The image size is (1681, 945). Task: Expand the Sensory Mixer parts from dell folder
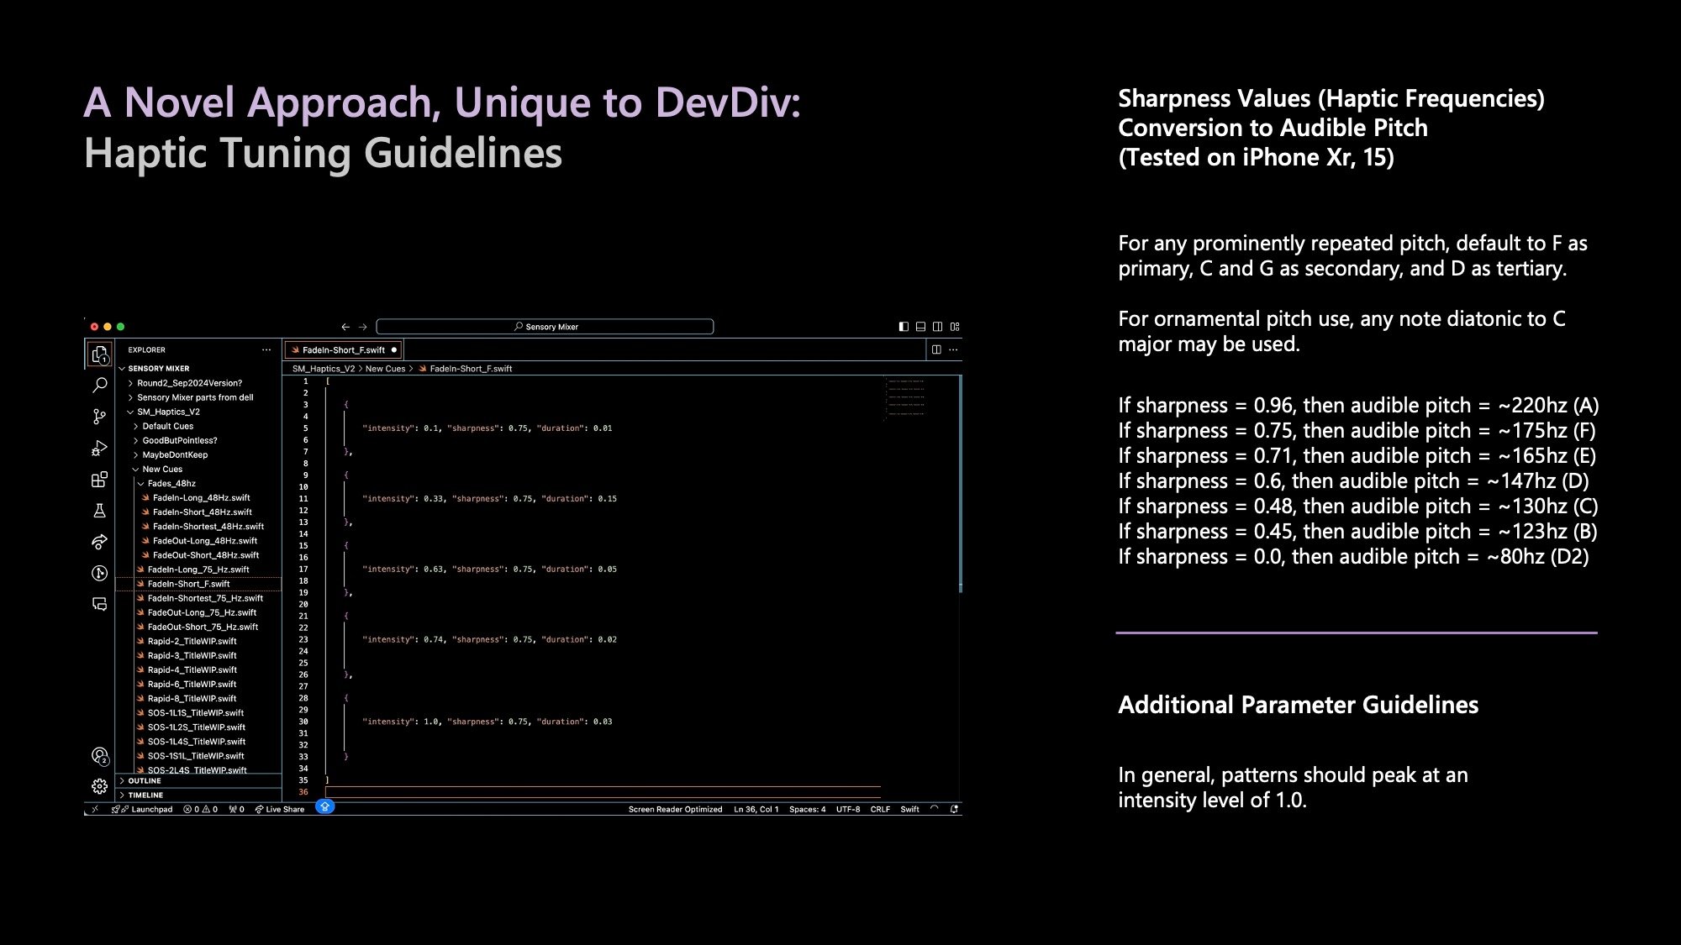(x=198, y=397)
